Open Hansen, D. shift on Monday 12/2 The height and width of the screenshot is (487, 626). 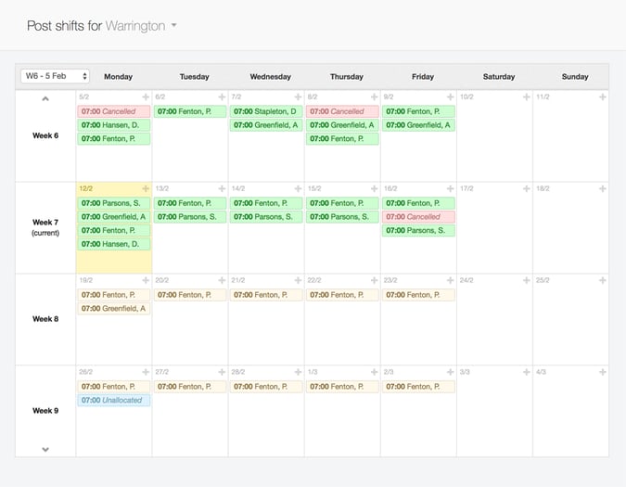coord(114,244)
